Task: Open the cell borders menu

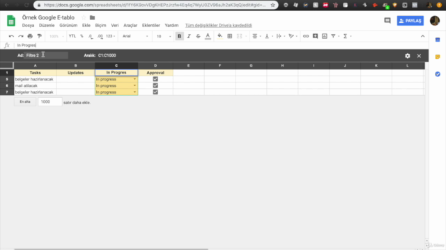Action: click(230, 36)
